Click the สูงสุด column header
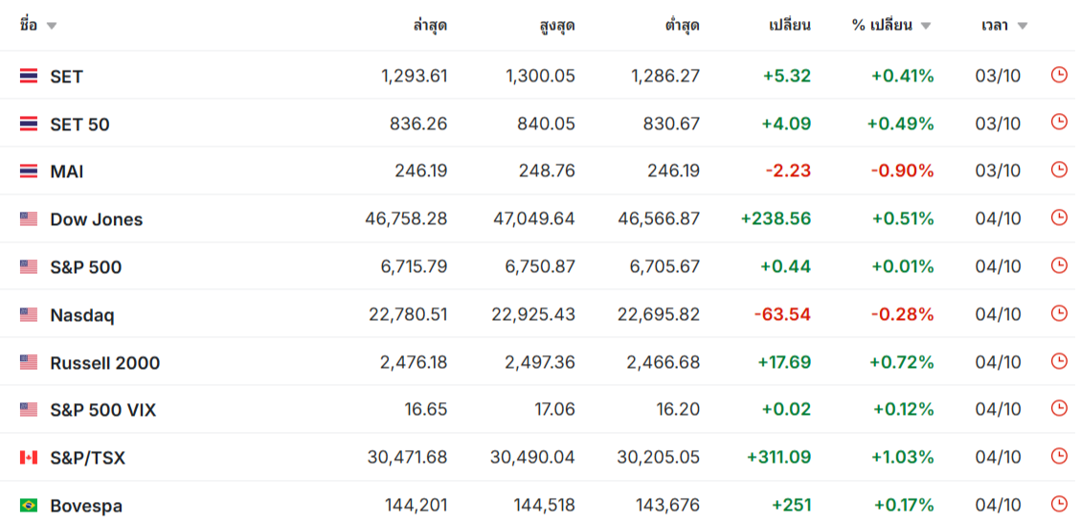The width and height of the screenshot is (1081, 524). point(557,26)
